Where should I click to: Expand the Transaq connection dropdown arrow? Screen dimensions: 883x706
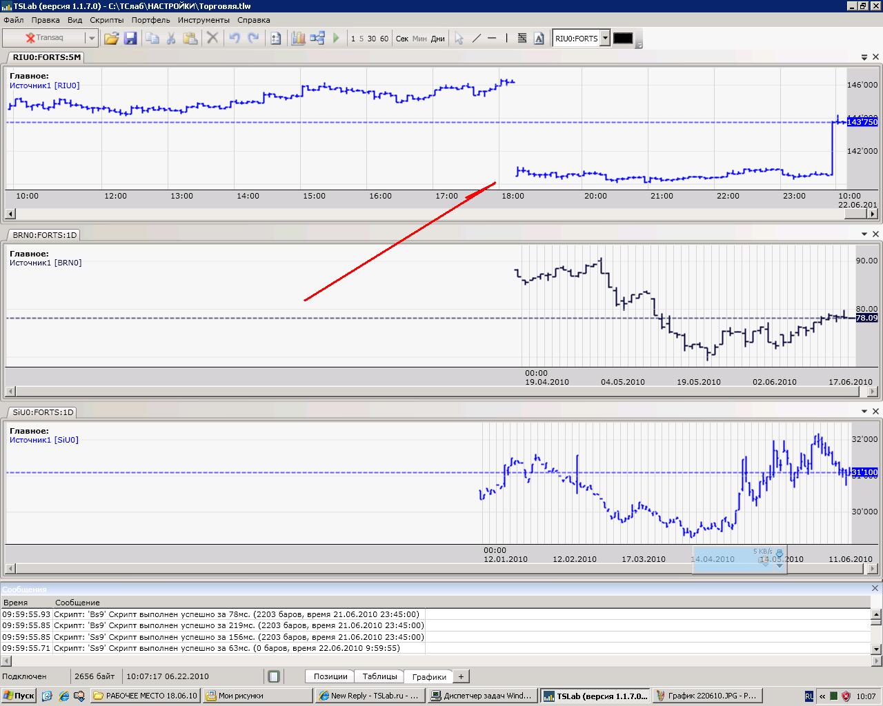[91, 39]
